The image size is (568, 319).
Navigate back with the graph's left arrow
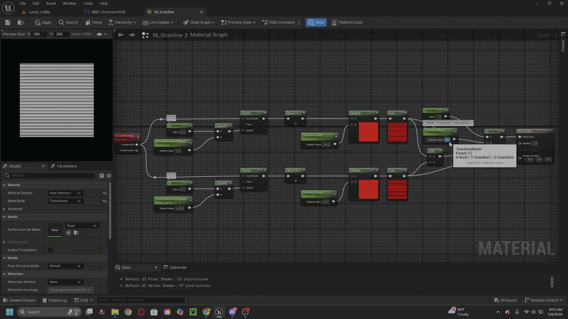point(121,35)
